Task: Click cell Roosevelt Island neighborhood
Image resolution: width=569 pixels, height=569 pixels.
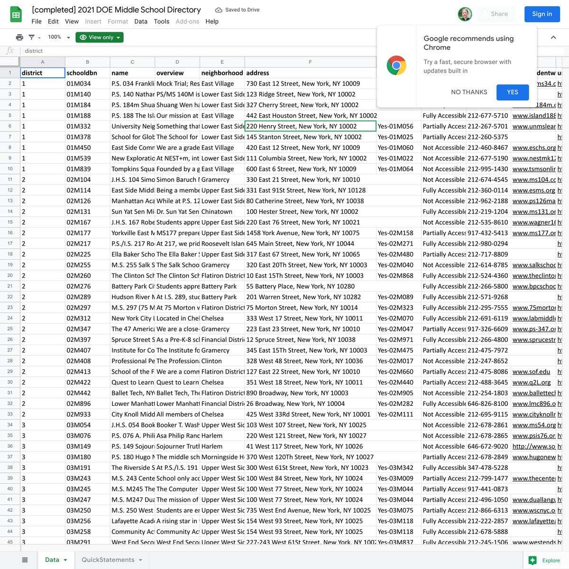Action: tap(222, 244)
